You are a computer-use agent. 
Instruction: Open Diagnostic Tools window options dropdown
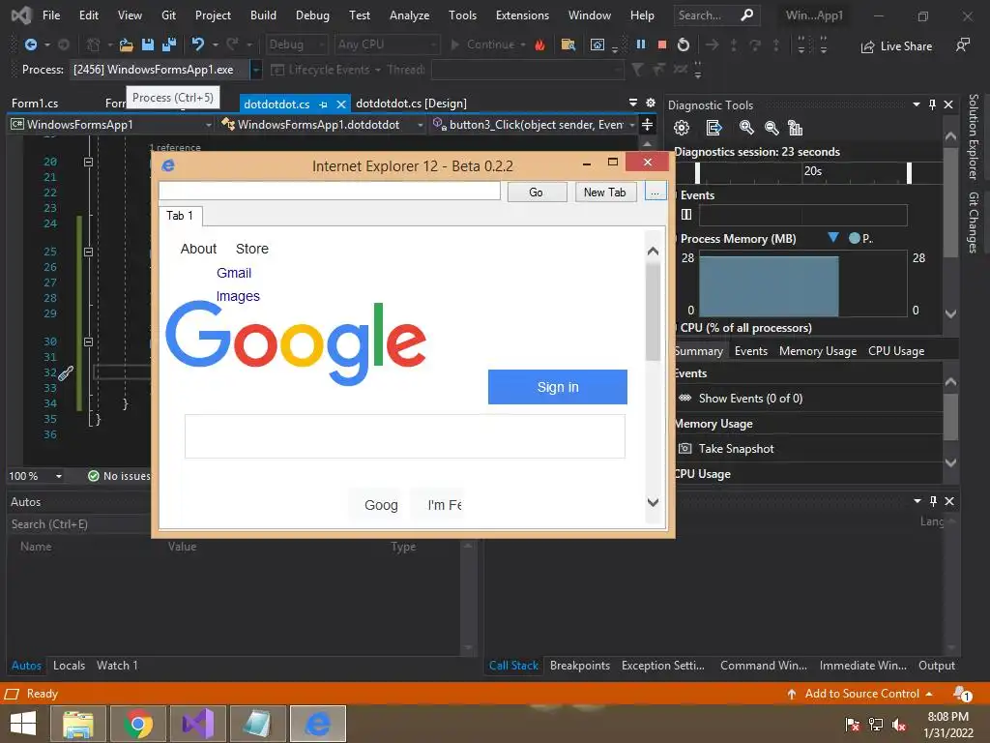(x=917, y=104)
